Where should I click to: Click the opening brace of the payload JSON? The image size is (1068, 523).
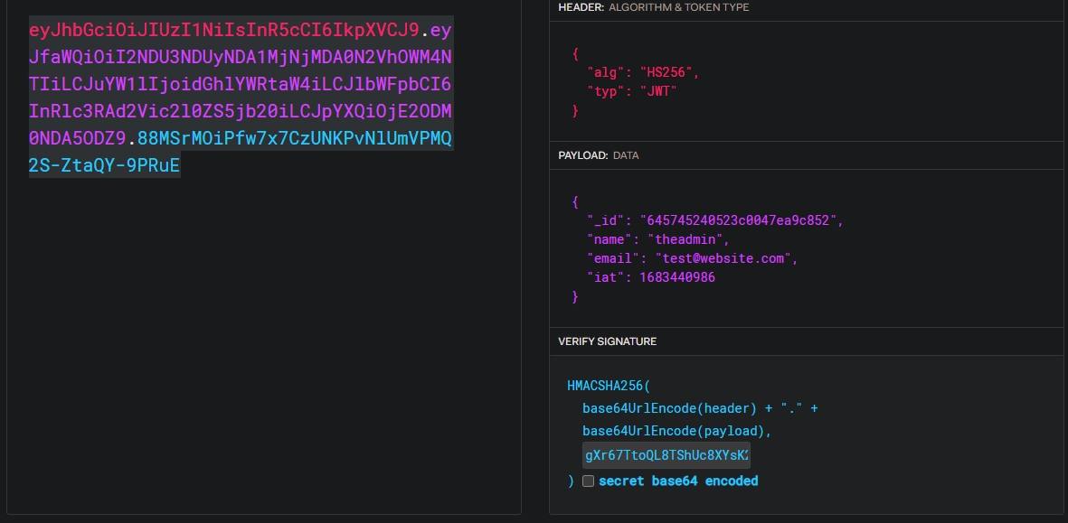(575, 201)
